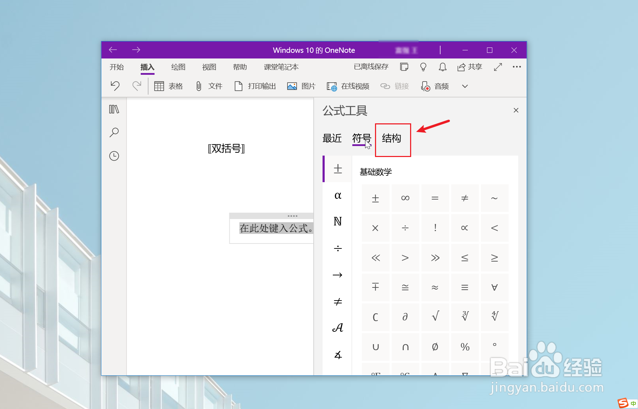Screen dimensions: 638x409
Task: Click the 链接 link button
Action: [395, 86]
